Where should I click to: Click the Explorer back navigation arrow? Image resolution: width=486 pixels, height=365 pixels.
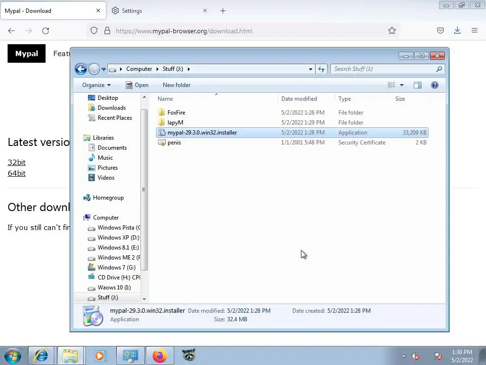81,69
